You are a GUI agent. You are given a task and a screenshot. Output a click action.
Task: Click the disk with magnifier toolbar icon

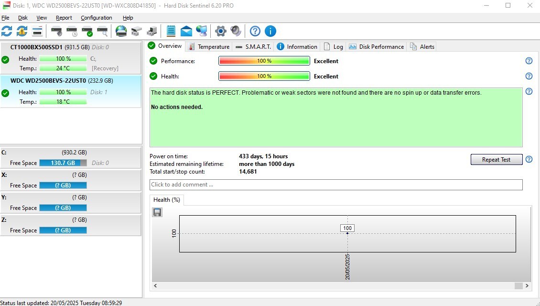[x=102, y=32]
